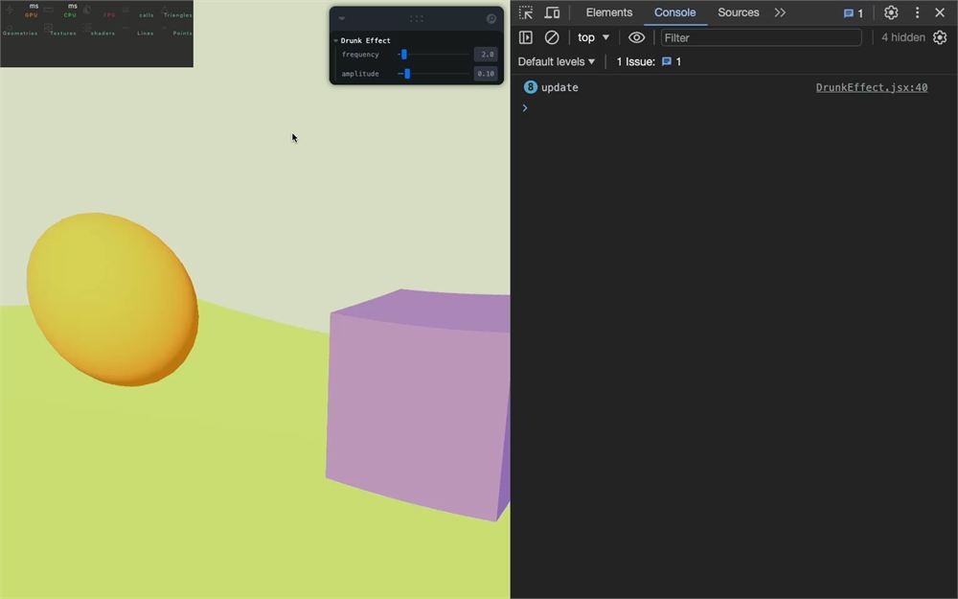
Task: Create a live expression using the eye icon
Action: pyautogui.click(x=636, y=37)
